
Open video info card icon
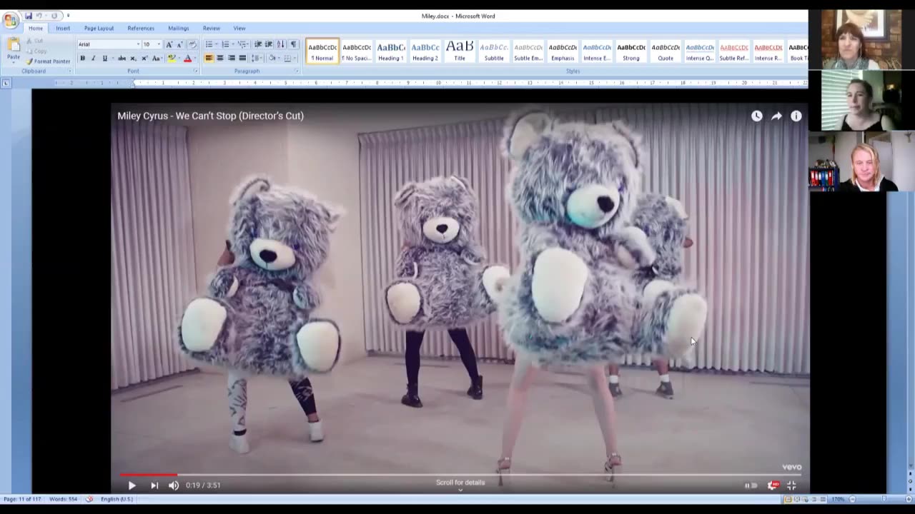(x=796, y=116)
